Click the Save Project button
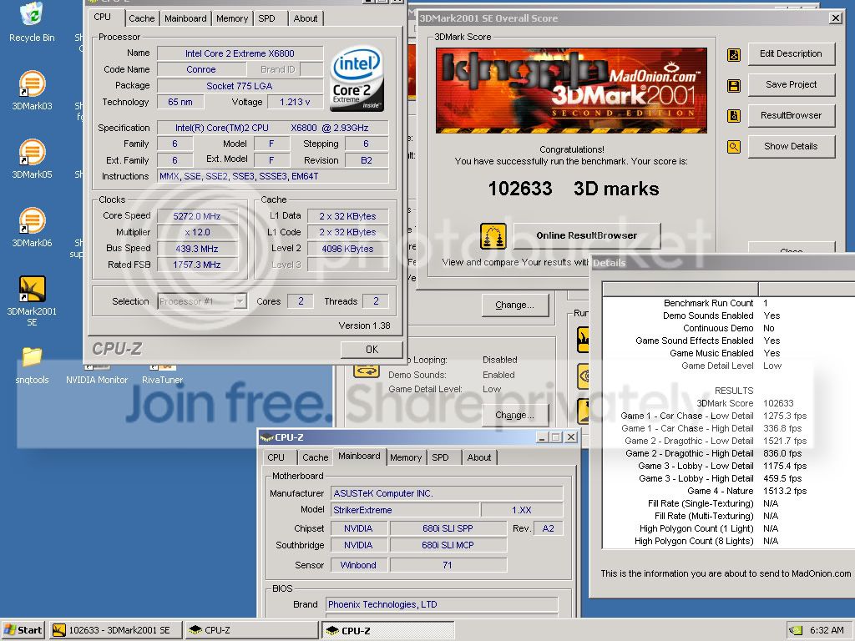855x641 pixels. click(791, 84)
